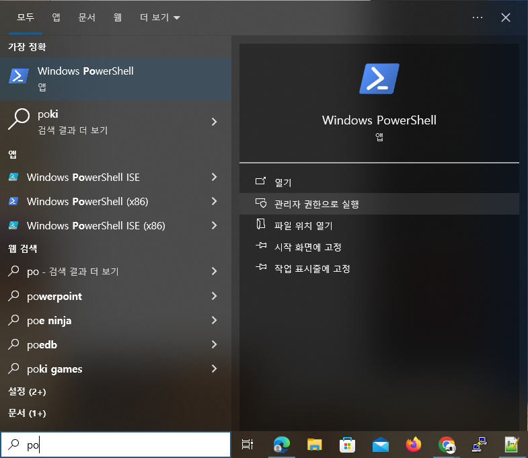Viewport: 528px width, 458px height.
Task: Open the three-dot options menu
Action: (477, 17)
